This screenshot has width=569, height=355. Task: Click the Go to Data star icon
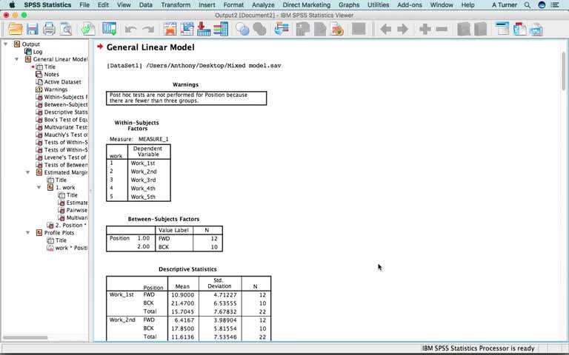(x=170, y=29)
